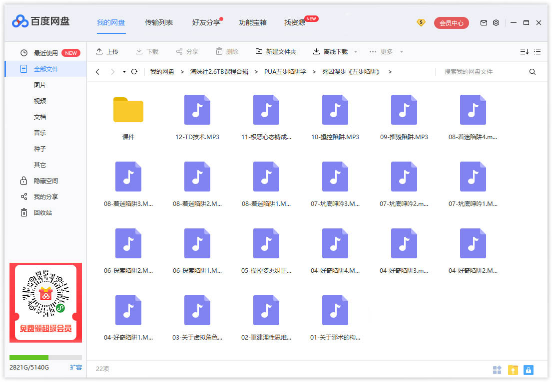
Task: Click the blue lock icon at bottom
Action: [x=529, y=370]
